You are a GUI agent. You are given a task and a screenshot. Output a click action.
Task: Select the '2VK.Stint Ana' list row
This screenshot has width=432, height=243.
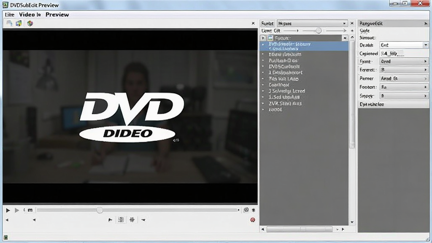[304, 103]
